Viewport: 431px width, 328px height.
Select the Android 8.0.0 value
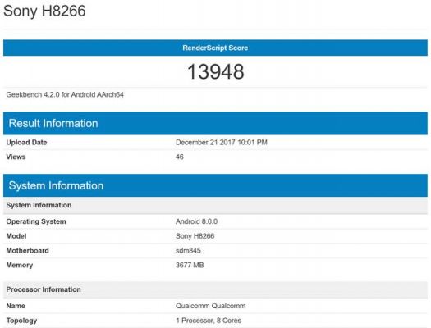tap(196, 221)
